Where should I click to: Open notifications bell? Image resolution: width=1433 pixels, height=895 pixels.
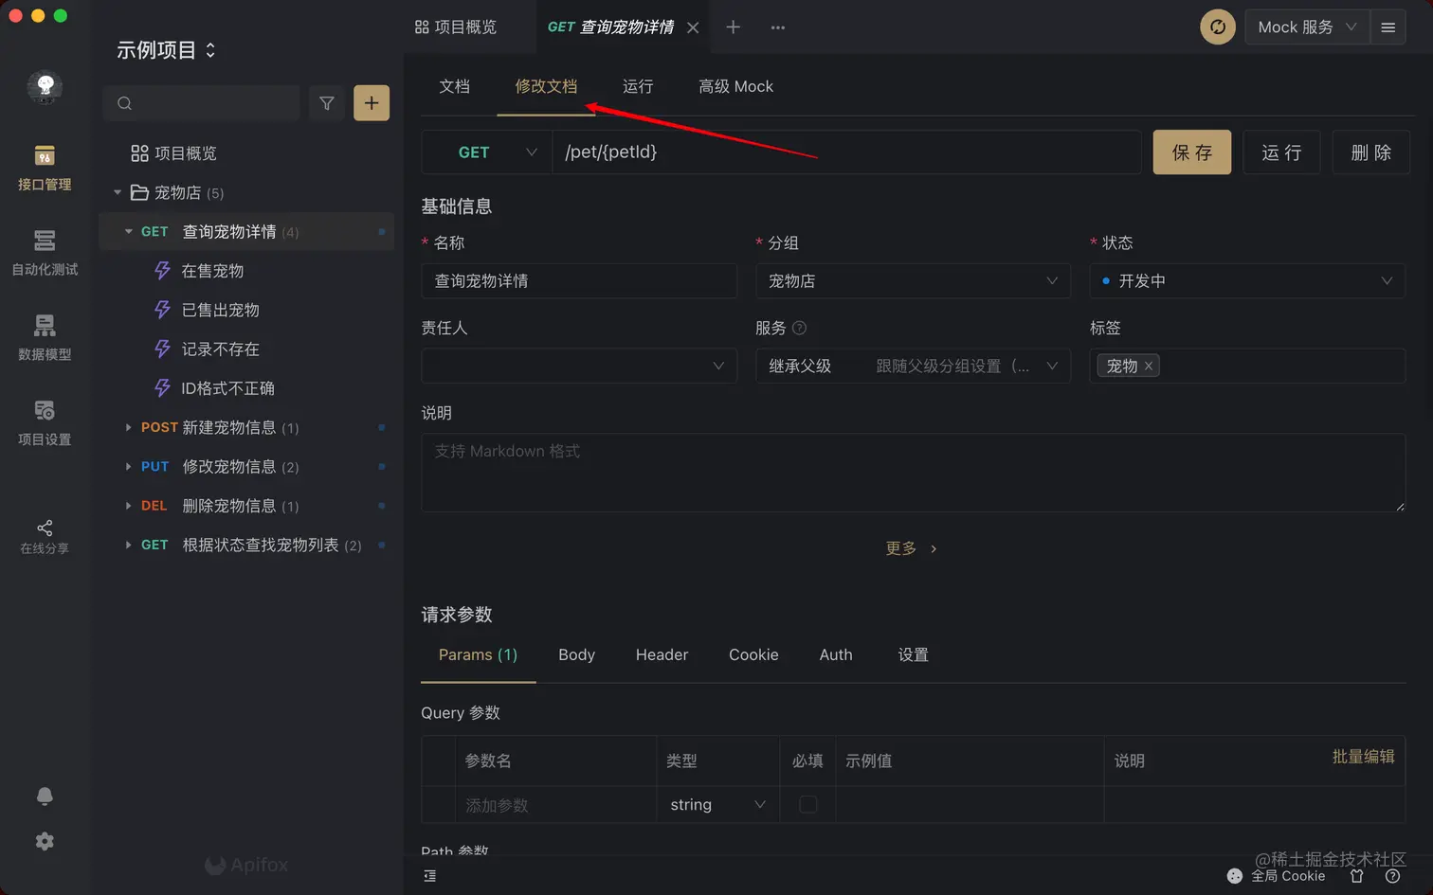coord(45,796)
